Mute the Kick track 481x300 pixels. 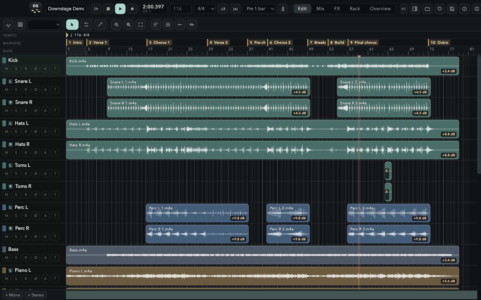(x=7, y=69)
